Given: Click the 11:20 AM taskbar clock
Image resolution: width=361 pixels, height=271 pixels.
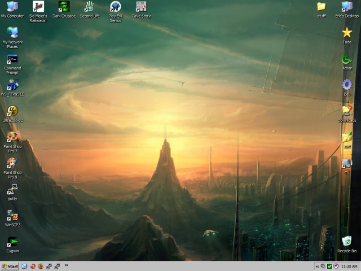Looking at the screenshot, I should [x=349, y=266].
